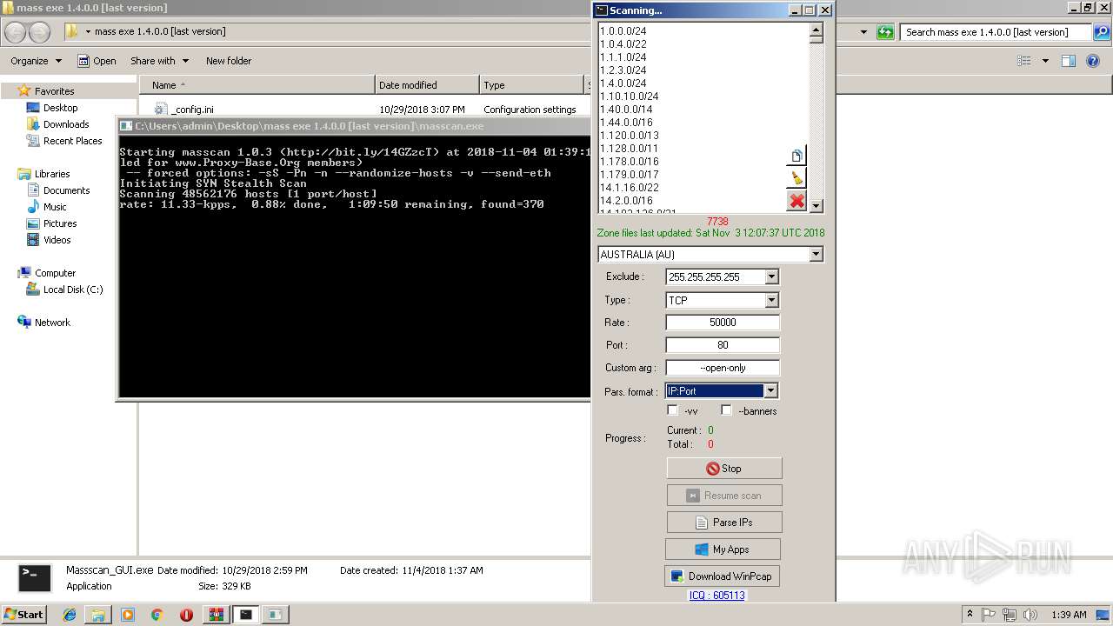Click the change view icon
1113x626 pixels.
coord(1024,61)
